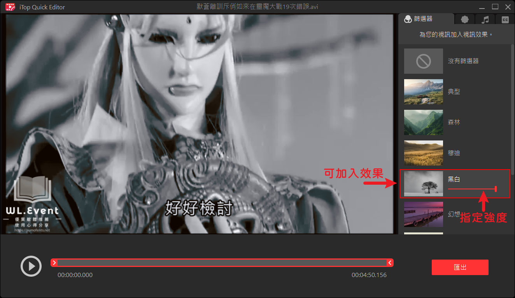Maximize the iTop Quick Editor window
The width and height of the screenshot is (515, 298).
[x=495, y=7]
